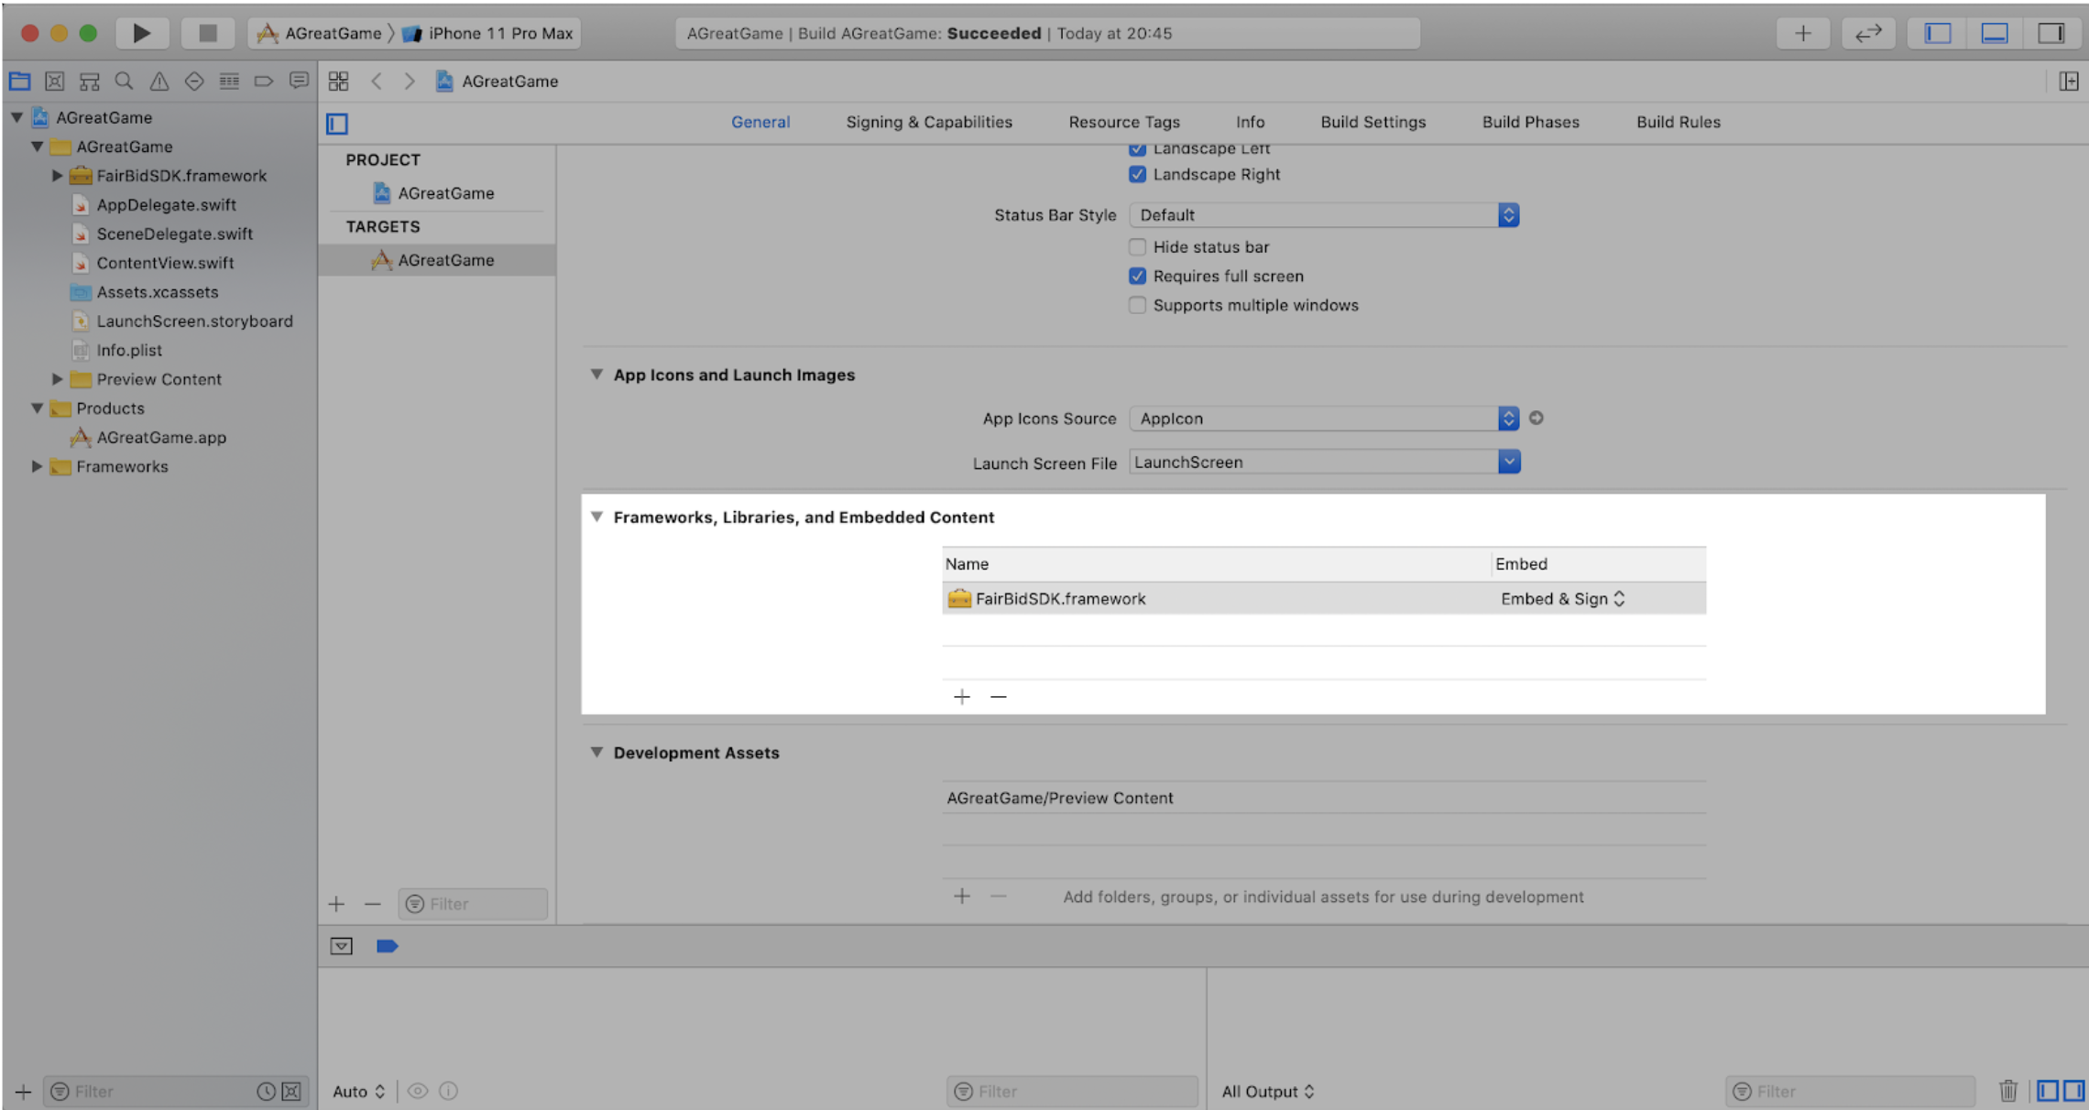2089x1110 pixels.
Task: Stop the running build
Action: point(208,33)
